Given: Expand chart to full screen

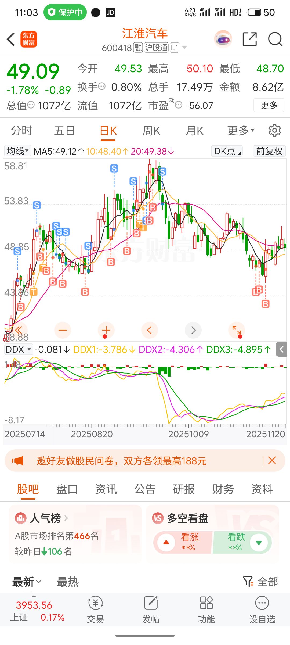Looking at the screenshot, I should 237,330.
